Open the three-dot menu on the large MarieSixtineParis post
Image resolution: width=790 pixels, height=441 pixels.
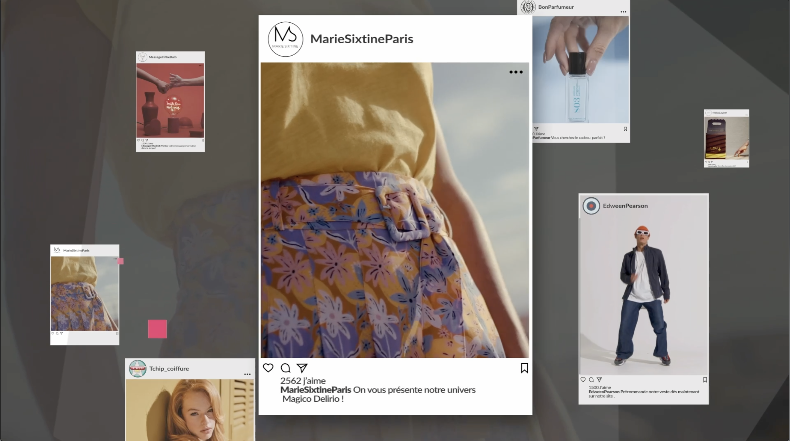[x=516, y=72]
